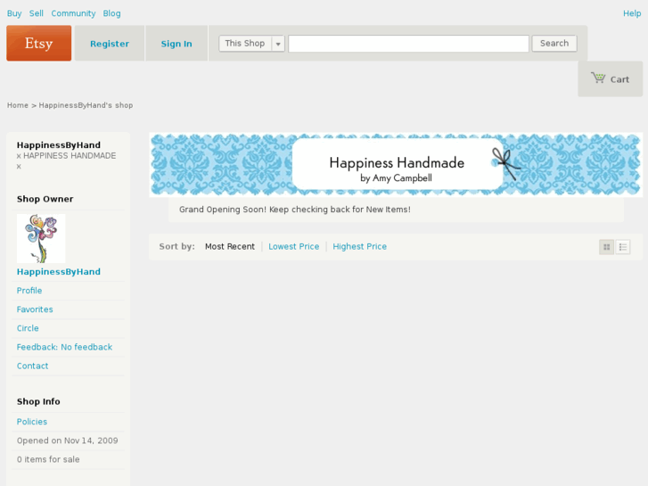Viewport: 648px width, 486px height.
Task: Open the Blog menu link
Action: coord(111,13)
